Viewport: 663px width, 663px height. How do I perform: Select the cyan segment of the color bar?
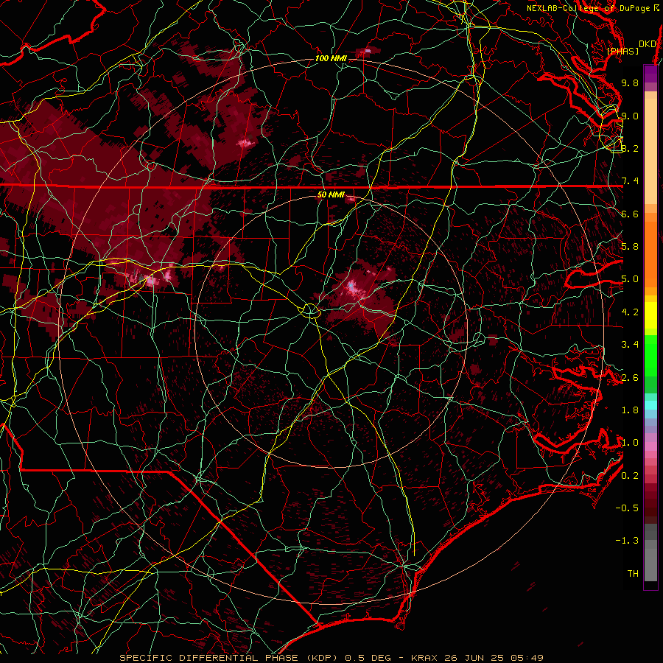point(650,404)
